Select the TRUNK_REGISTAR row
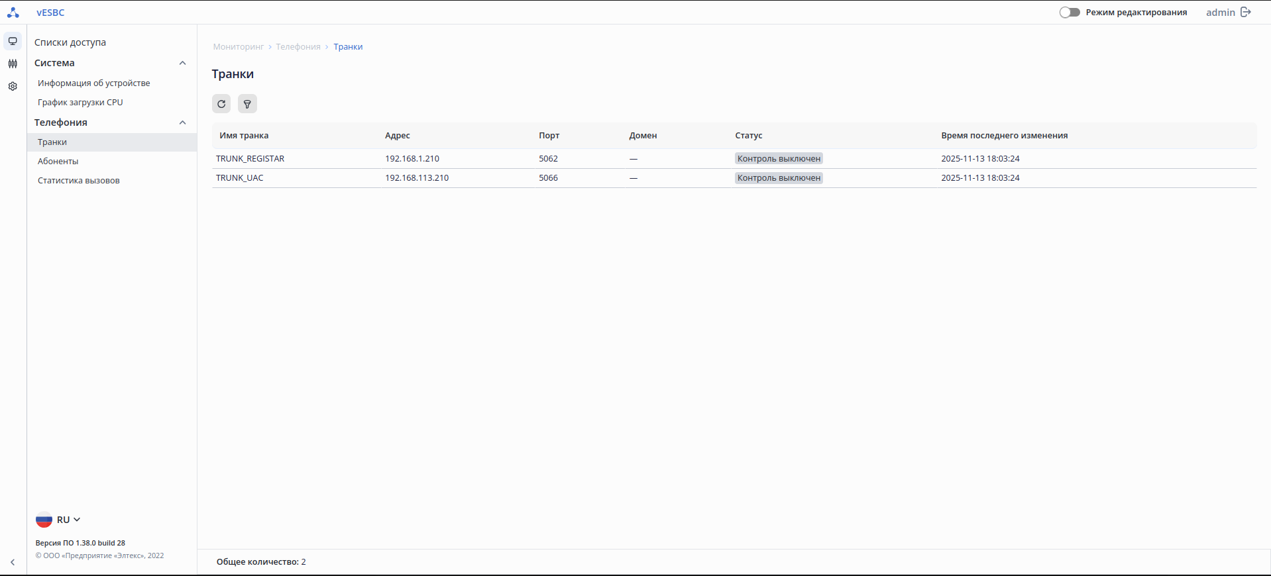The width and height of the screenshot is (1271, 576). pos(250,159)
